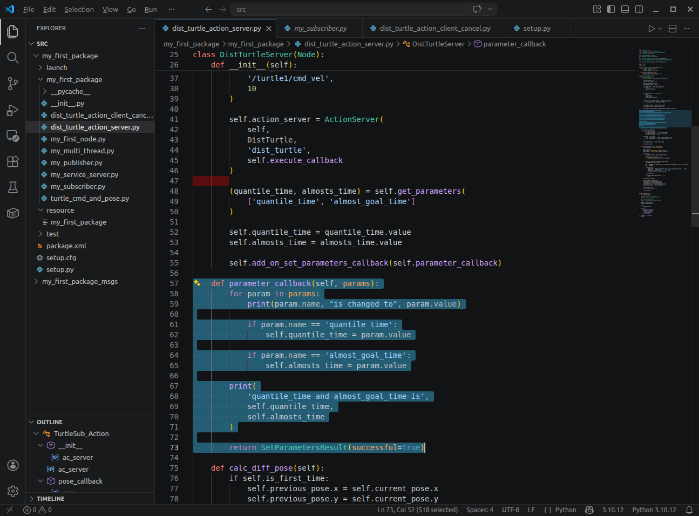Click the src command center search box
The width and height of the screenshot is (699, 516).
pos(350,9)
